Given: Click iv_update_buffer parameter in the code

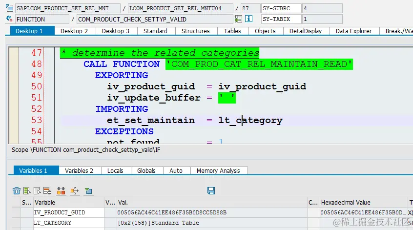Looking at the screenshot, I should click(154, 98).
